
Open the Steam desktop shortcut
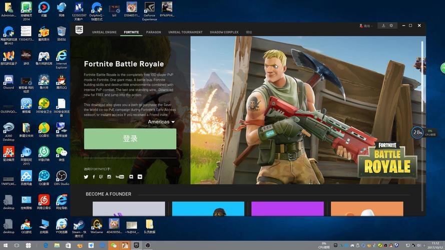pyautogui.click(x=79, y=228)
